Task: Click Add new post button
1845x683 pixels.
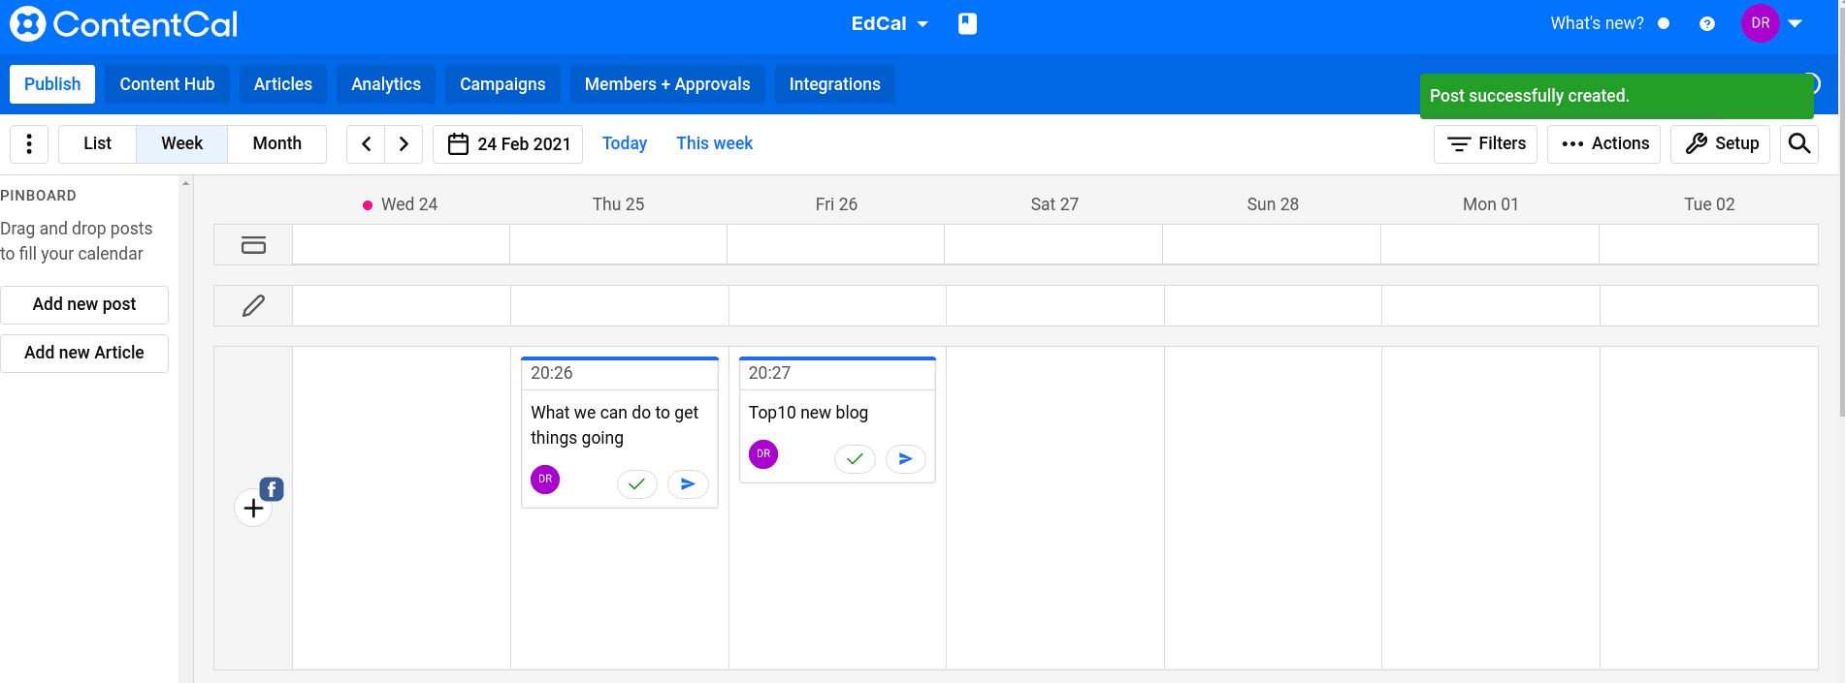Action: (x=84, y=304)
